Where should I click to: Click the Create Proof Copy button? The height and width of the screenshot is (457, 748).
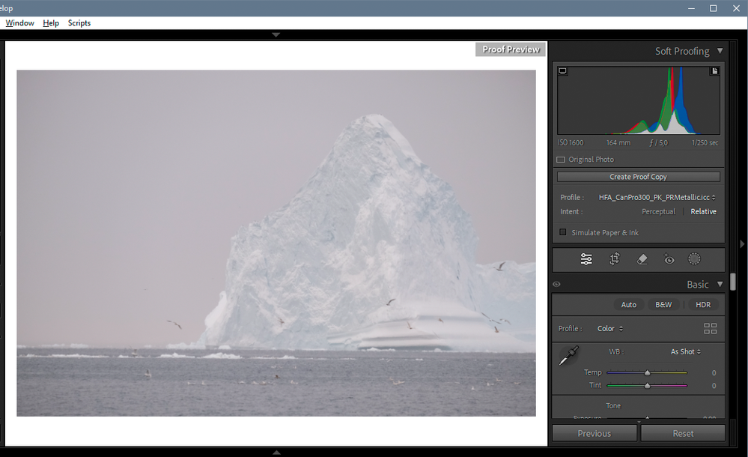638,177
